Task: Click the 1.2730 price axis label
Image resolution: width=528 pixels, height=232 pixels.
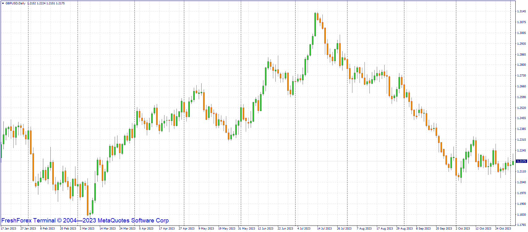Action: (522, 76)
